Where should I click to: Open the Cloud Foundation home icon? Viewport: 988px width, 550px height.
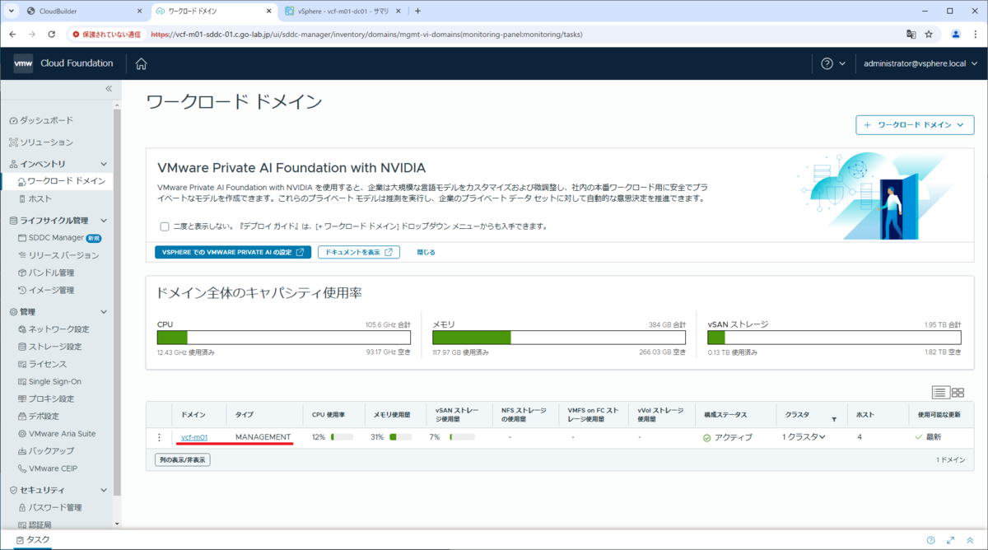(141, 64)
